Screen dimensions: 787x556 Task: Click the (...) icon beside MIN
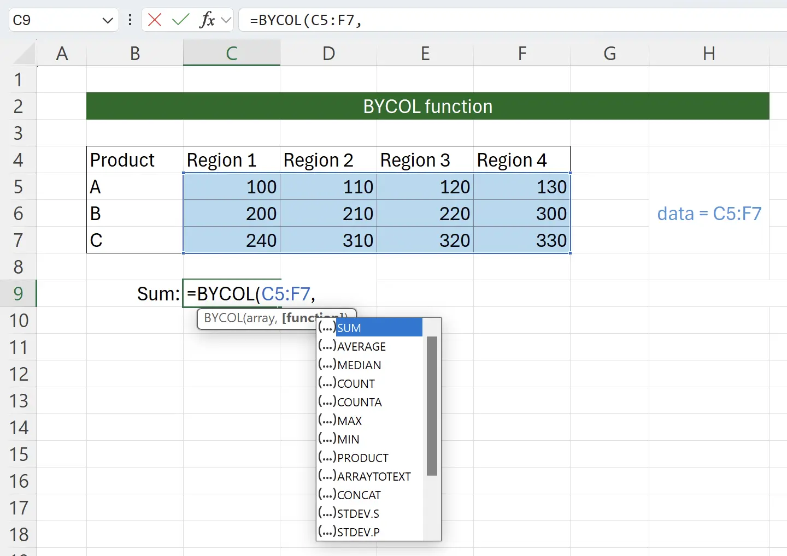[x=327, y=439]
